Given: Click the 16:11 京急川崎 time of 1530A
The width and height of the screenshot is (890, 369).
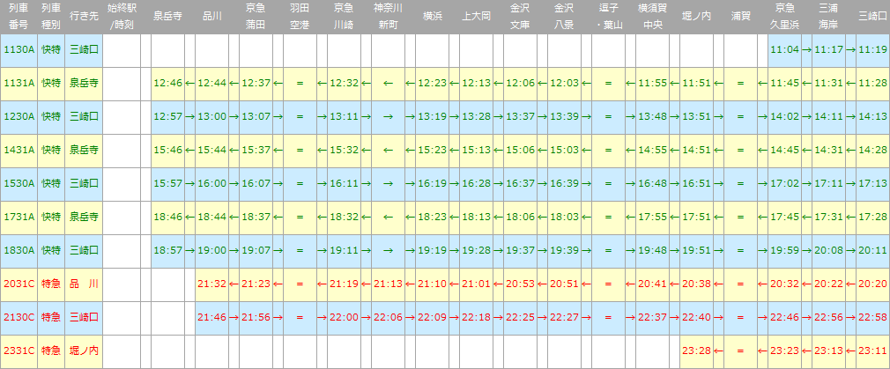Looking at the screenshot, I should point(344,183).
